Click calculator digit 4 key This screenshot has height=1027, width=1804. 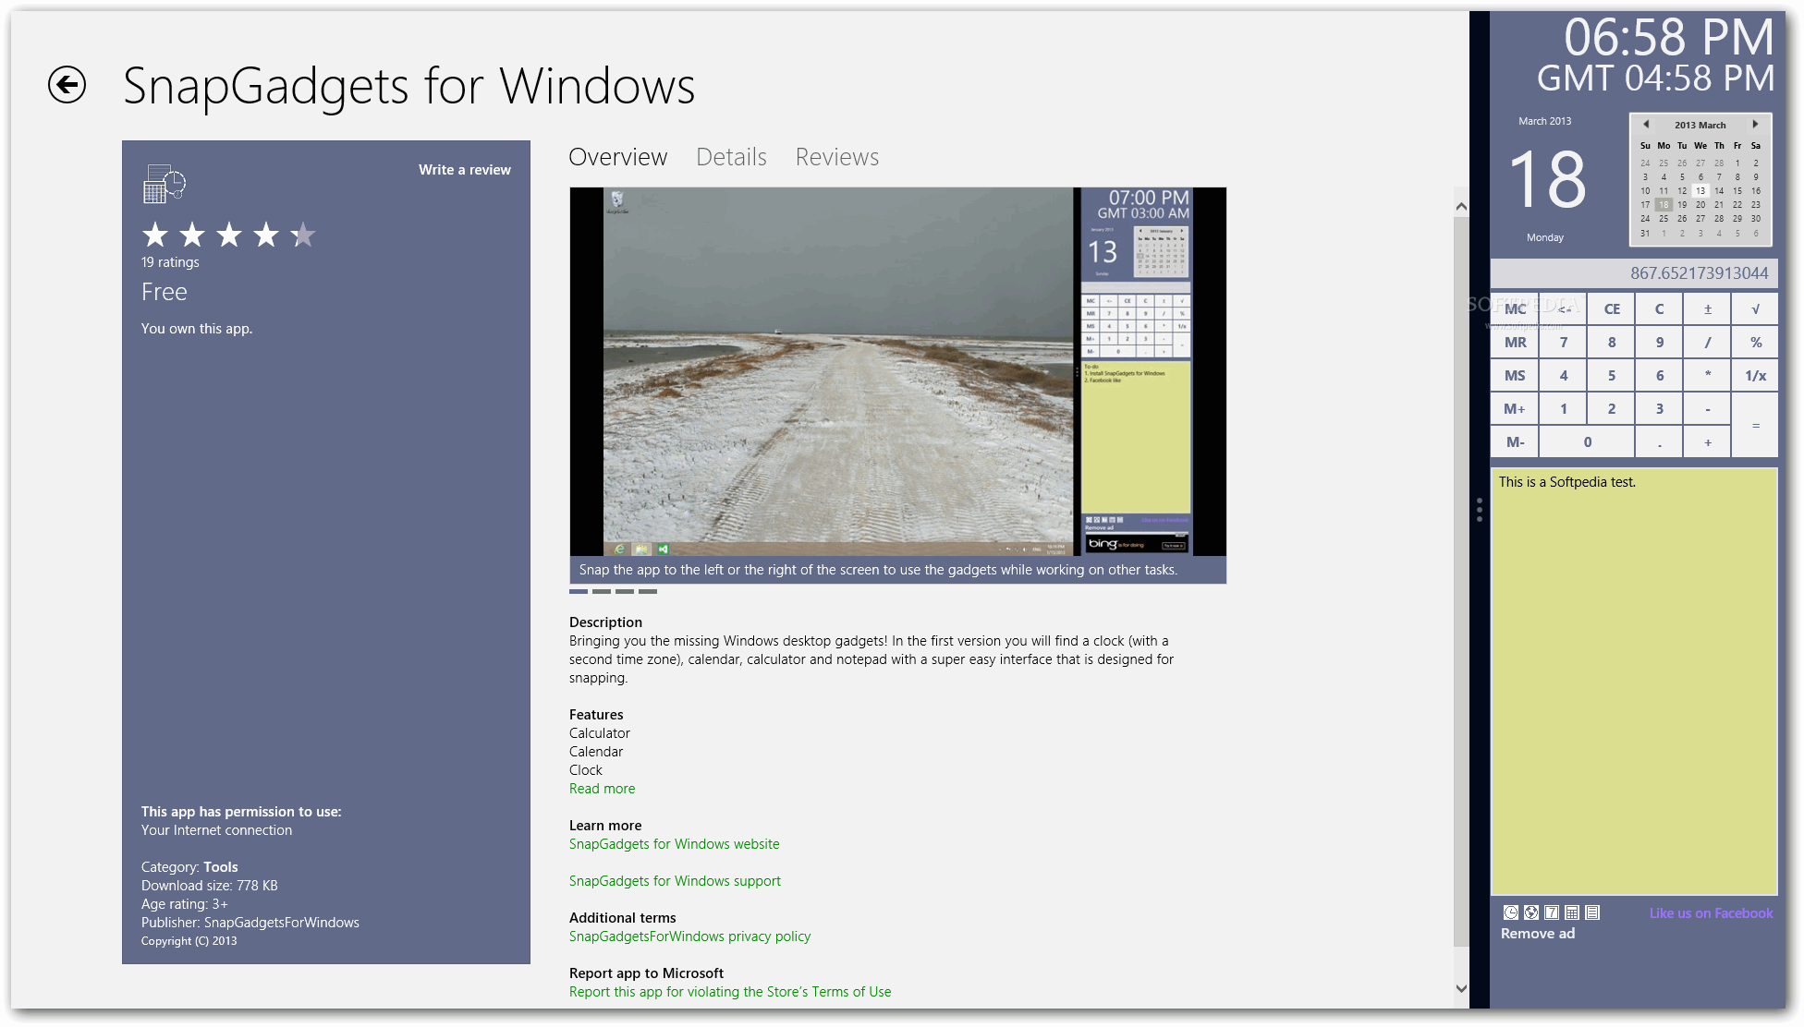click(x=1564, y=376)
